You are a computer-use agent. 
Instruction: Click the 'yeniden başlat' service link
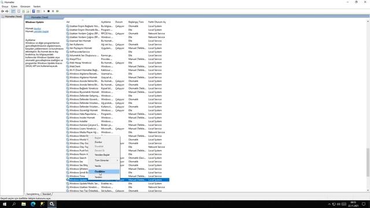tap(41, 31)
